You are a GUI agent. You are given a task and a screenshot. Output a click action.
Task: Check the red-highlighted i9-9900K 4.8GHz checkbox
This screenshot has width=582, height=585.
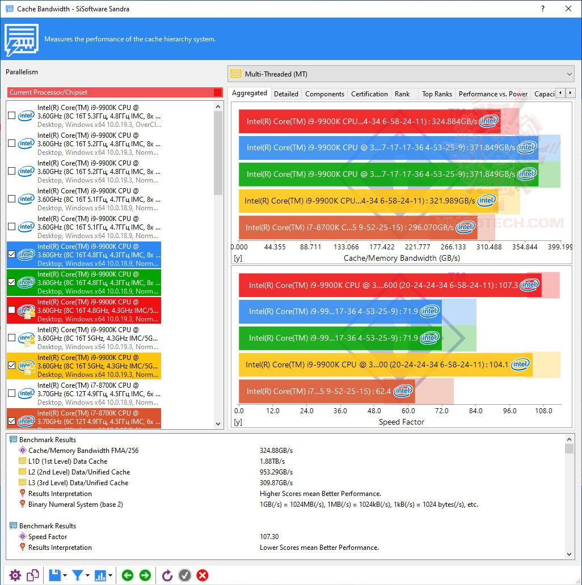point(11,310)
